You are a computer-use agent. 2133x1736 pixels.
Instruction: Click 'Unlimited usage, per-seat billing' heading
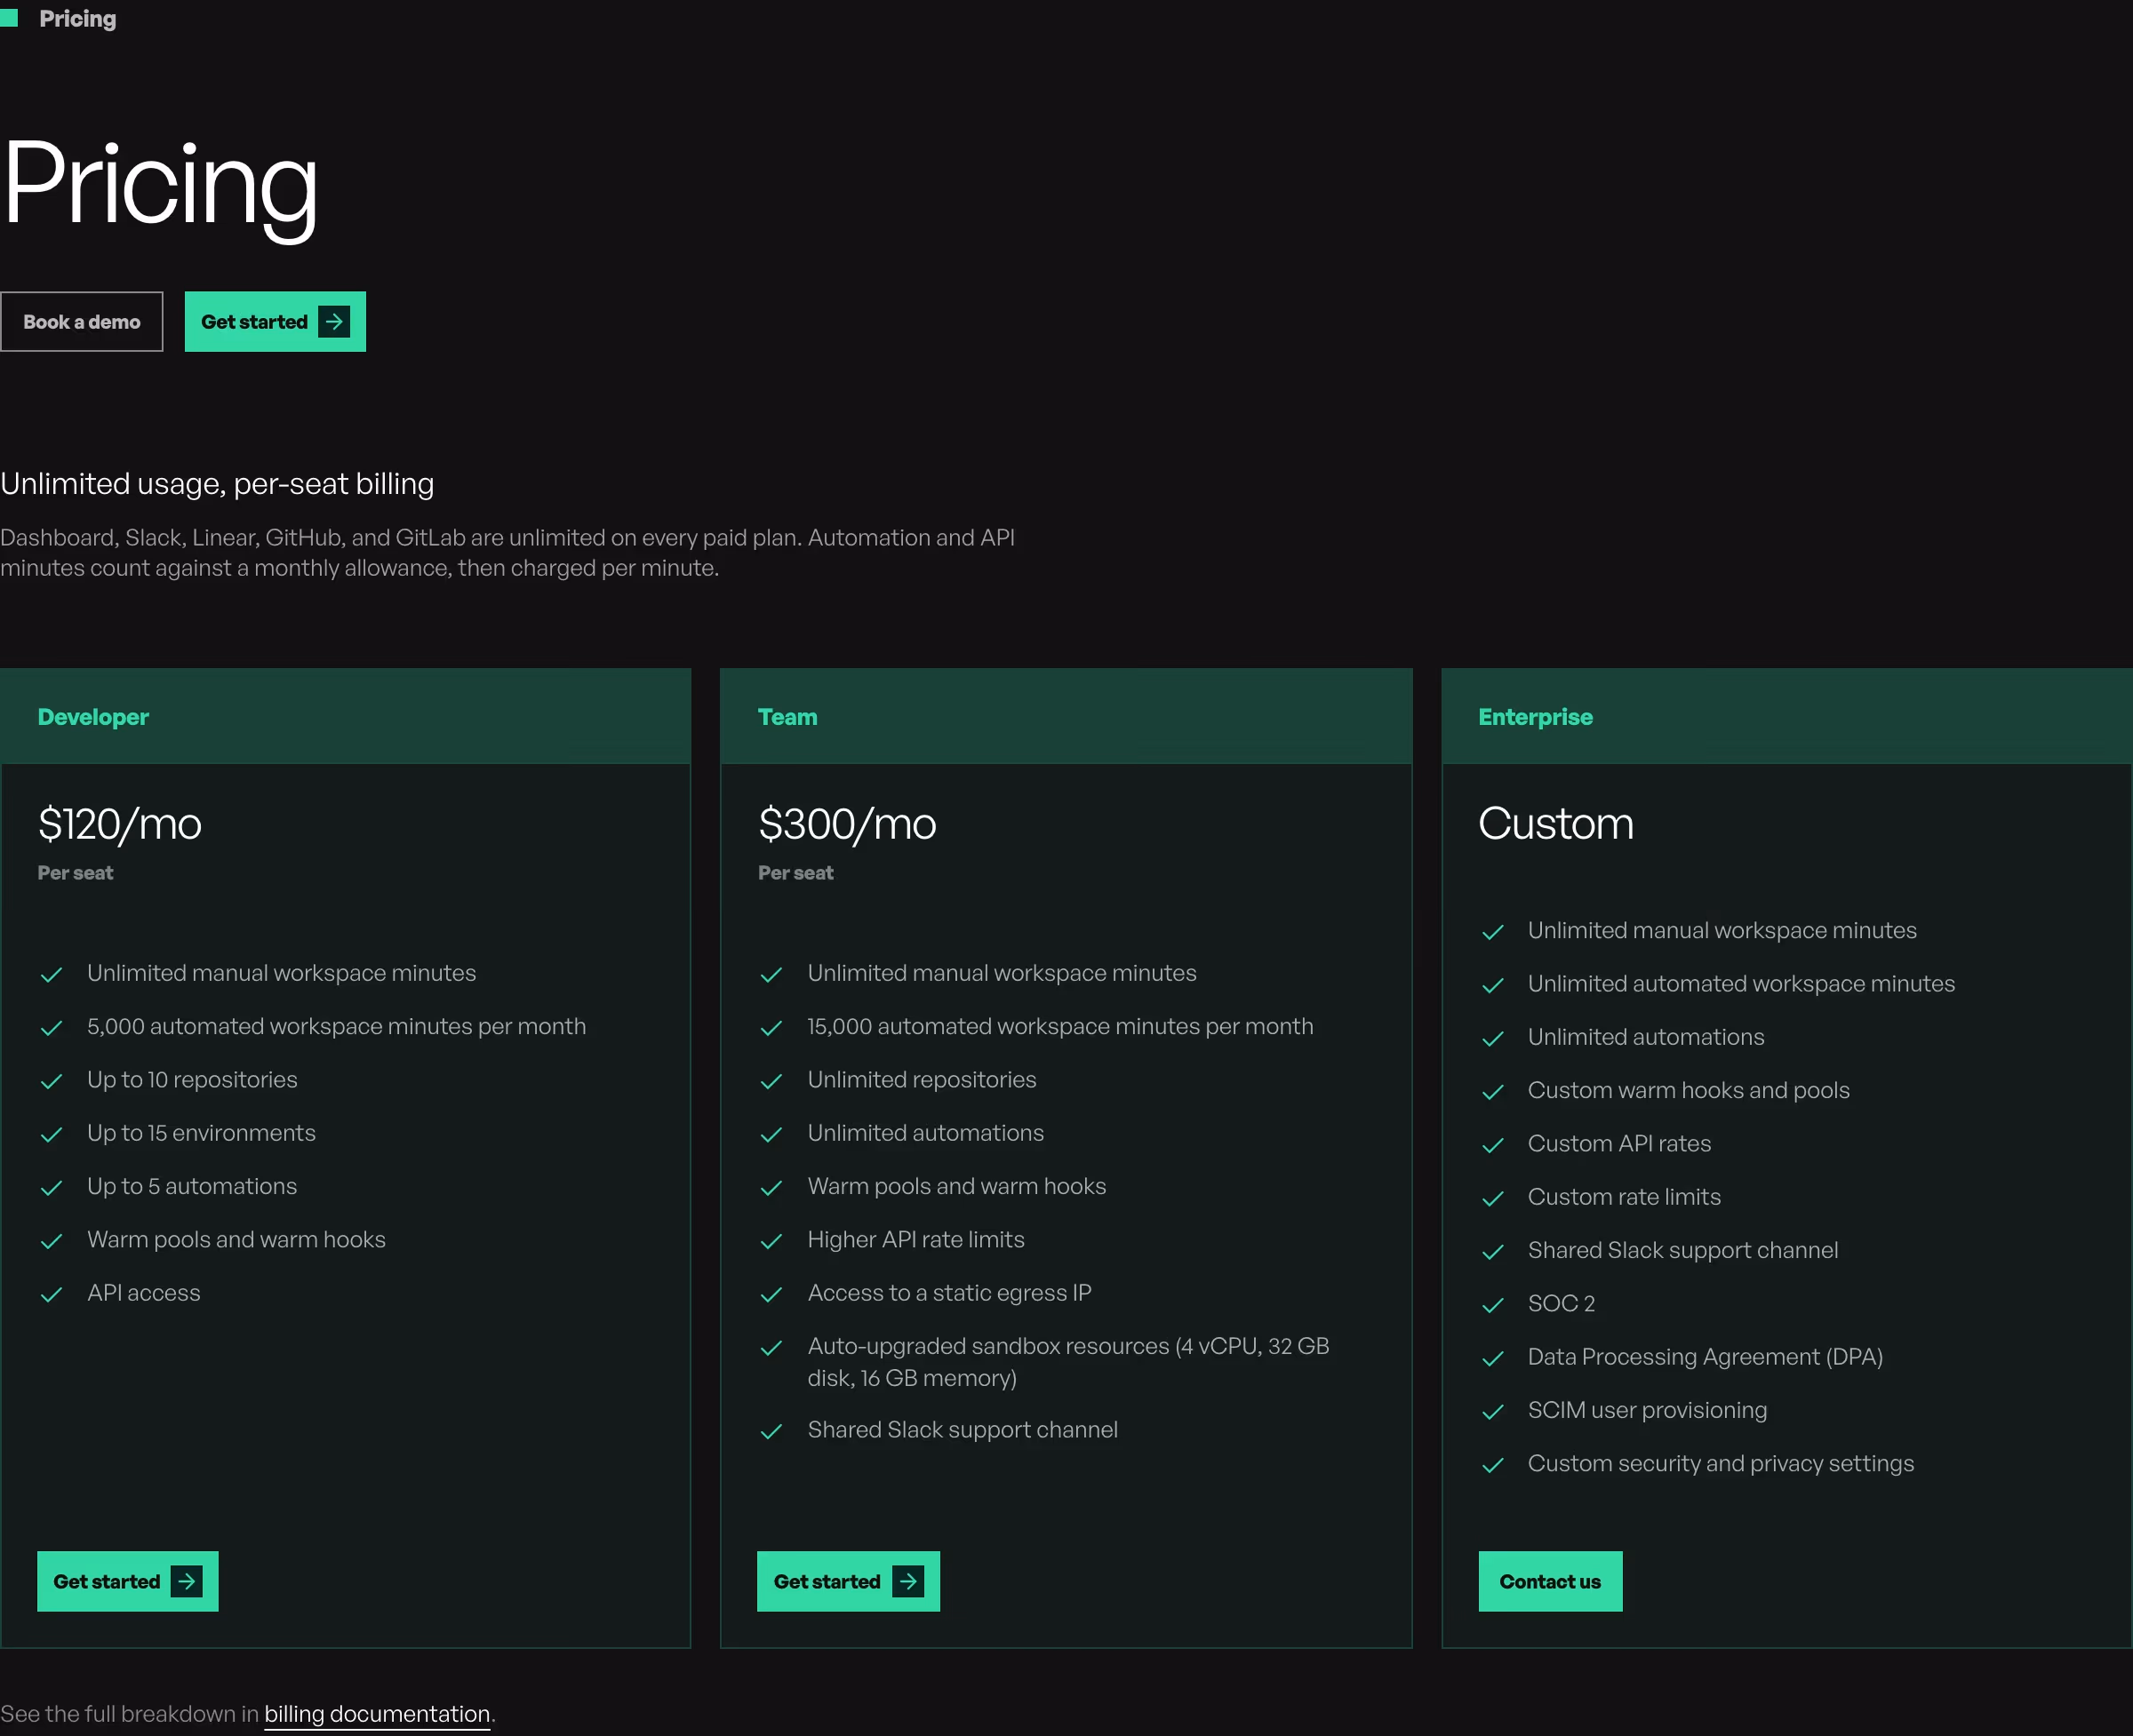[x=217, y=484]
